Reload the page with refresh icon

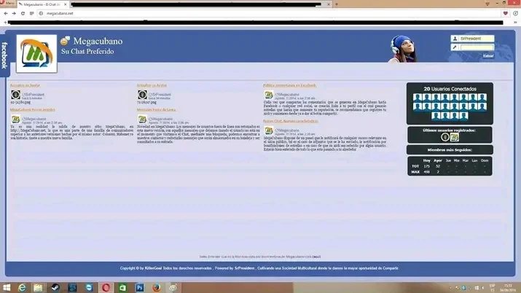[x=23, y=13]
